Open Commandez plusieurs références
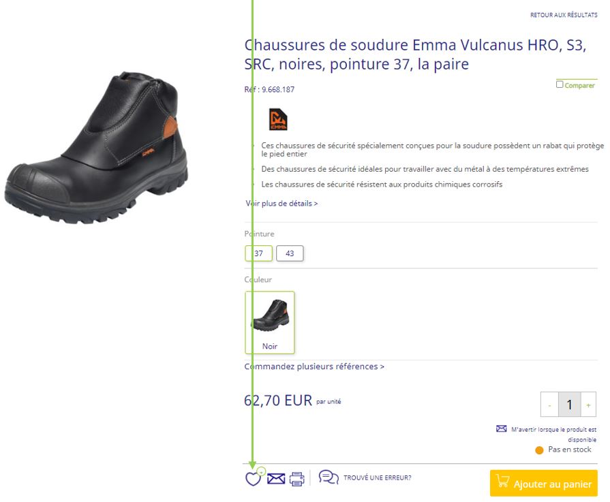The image size is (610, 502). pyautogui.click(x=314, y=366)
